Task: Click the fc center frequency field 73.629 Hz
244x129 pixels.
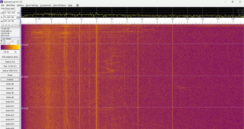Action: pyautogui.click(x=10, y=17)
